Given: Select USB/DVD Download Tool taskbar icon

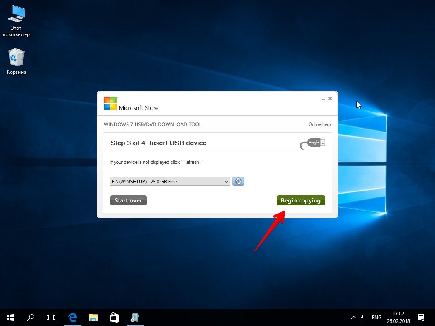Looking at the screenshot, I should point(135,318).
